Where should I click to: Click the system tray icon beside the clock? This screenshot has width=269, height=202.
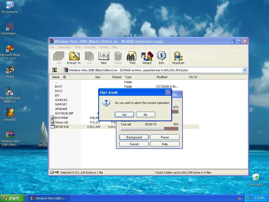click(x=250, y=198)
